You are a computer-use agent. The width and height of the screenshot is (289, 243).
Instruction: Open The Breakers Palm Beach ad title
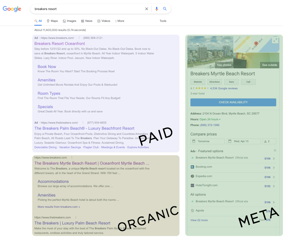click(84, 128)
